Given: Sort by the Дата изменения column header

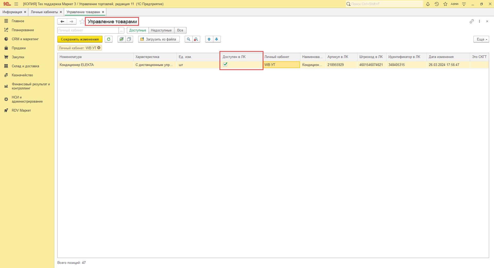Looking at the screenshot, I should 448,57.
